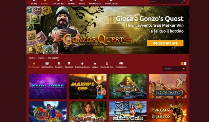
Task: Select the Più Popolari flame icon
Action: (x=34, y=63)
